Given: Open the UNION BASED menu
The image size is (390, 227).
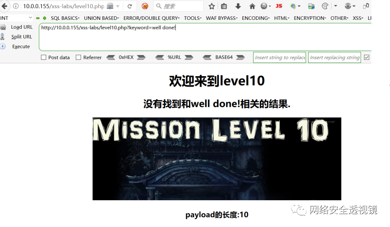Looking at the screenshot, I should (101, 18).
